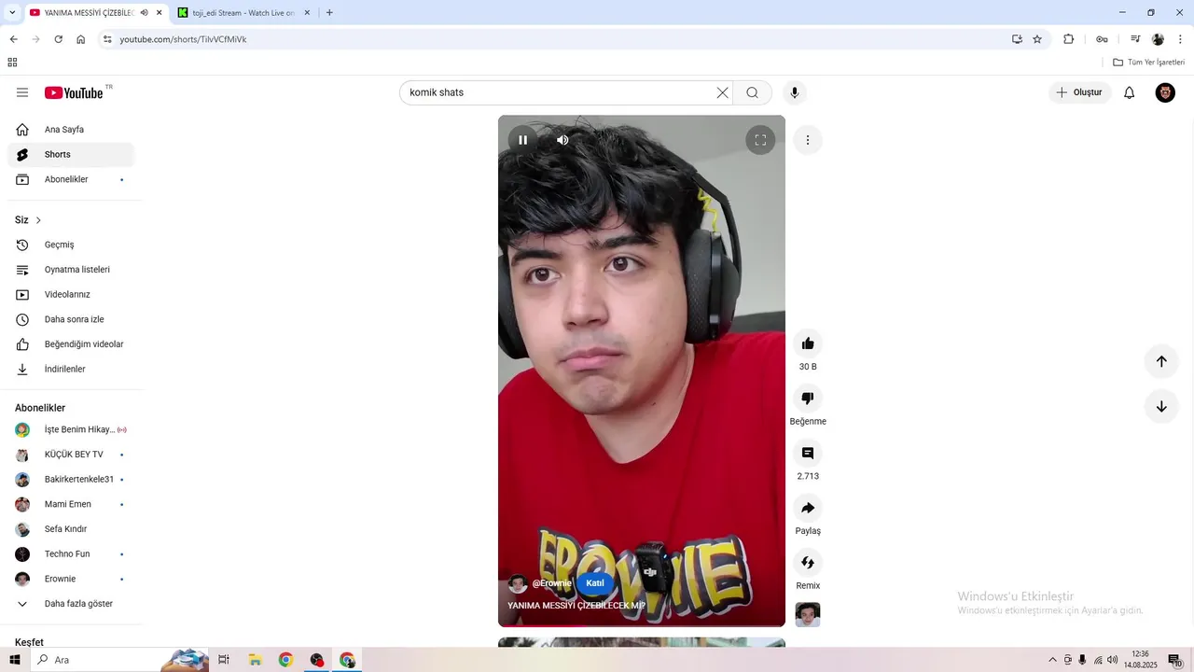Image resolution: width=1194 pixels, height=672 pixels.
Task: Click the address bar URL
Action: (183, 39)
